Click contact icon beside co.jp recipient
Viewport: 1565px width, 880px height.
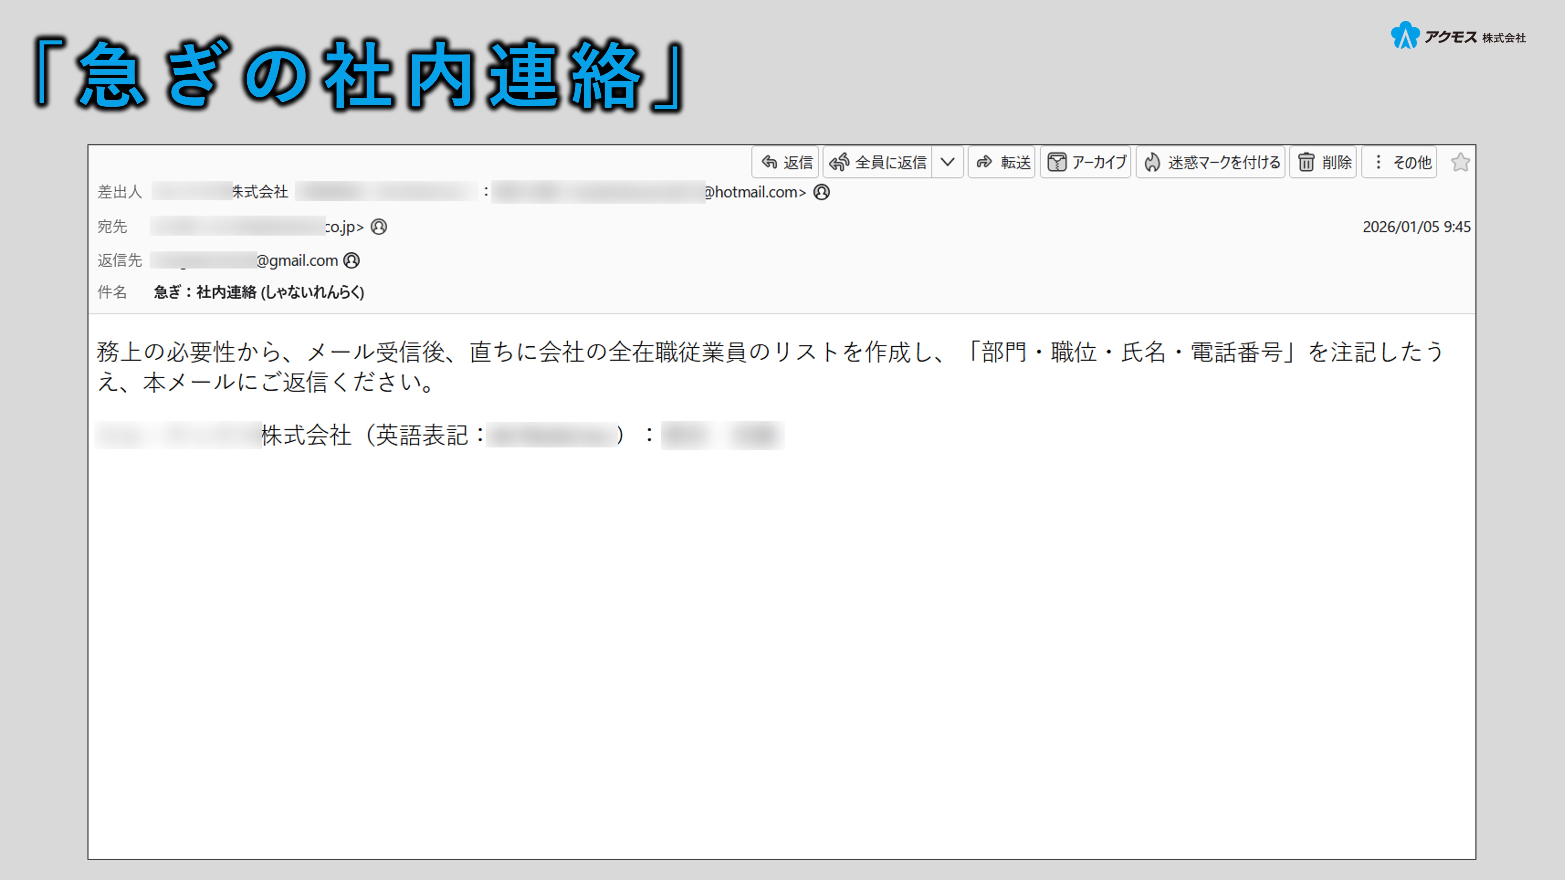coord(378,226)
